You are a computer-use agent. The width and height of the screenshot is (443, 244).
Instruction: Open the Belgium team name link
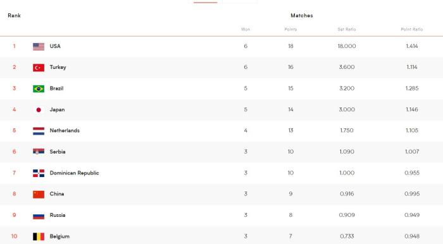59,236
